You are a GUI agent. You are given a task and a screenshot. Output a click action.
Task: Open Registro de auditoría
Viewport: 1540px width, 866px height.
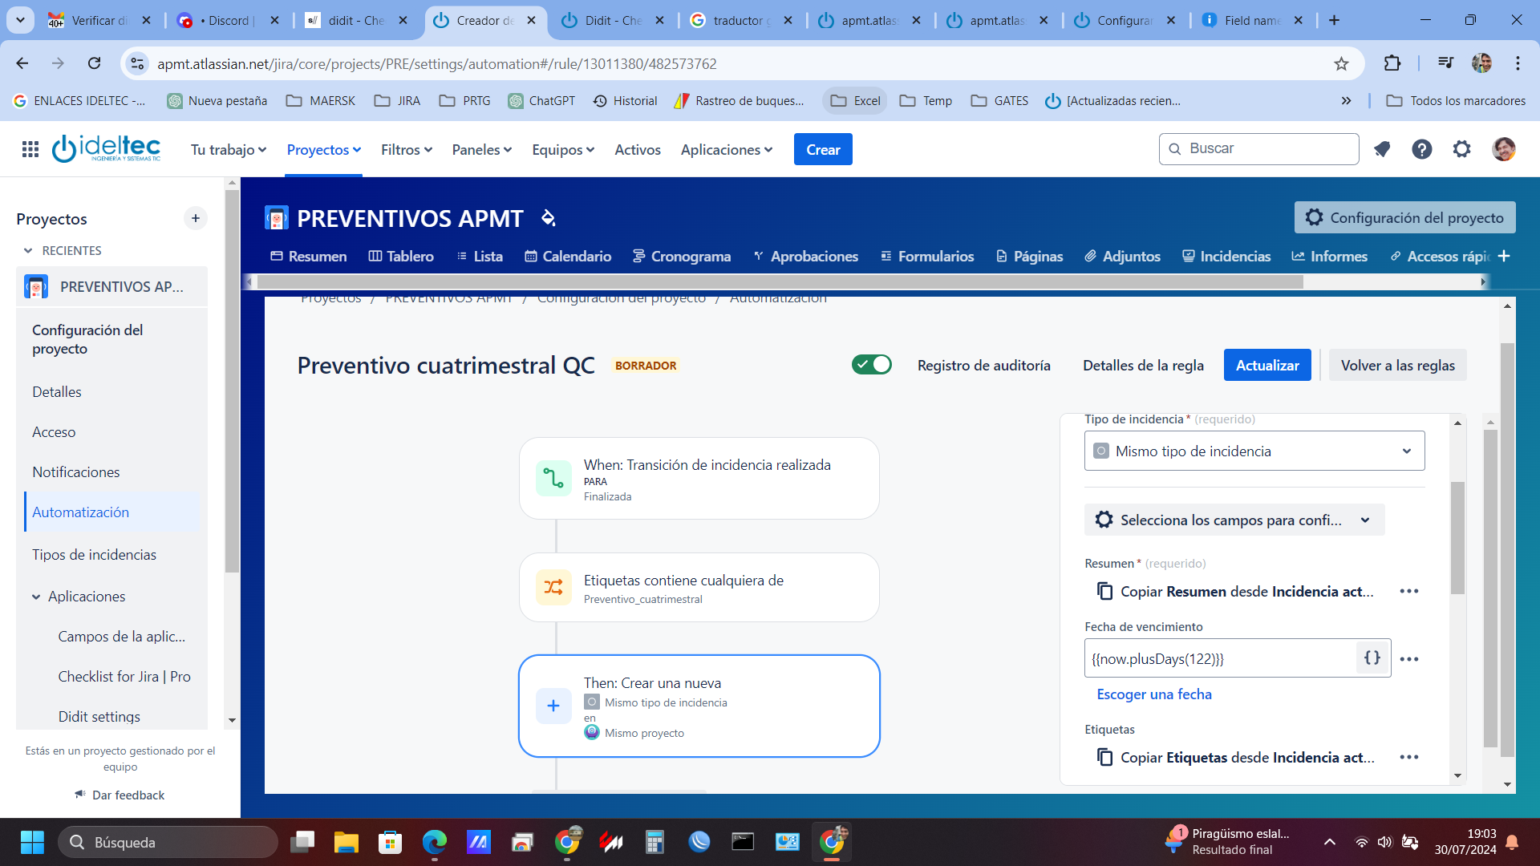(x=984, y=365)
